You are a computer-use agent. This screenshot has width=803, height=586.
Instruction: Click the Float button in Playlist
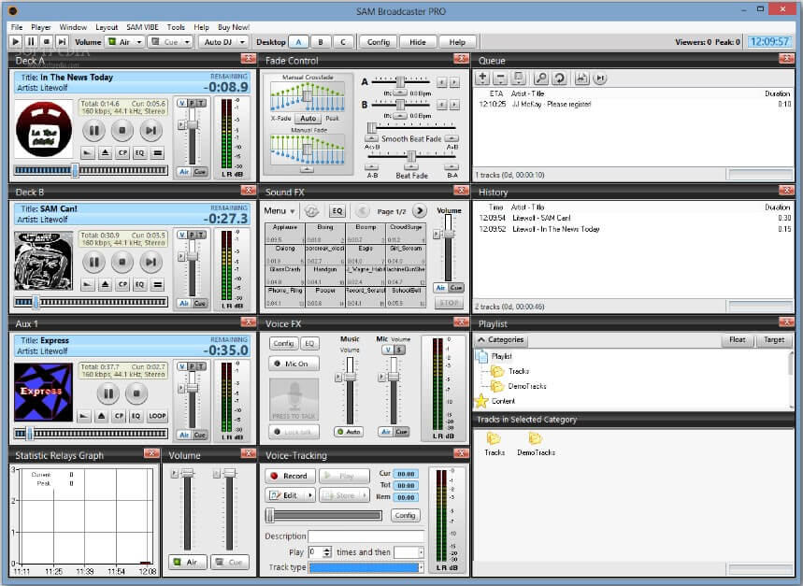point(737,340)
